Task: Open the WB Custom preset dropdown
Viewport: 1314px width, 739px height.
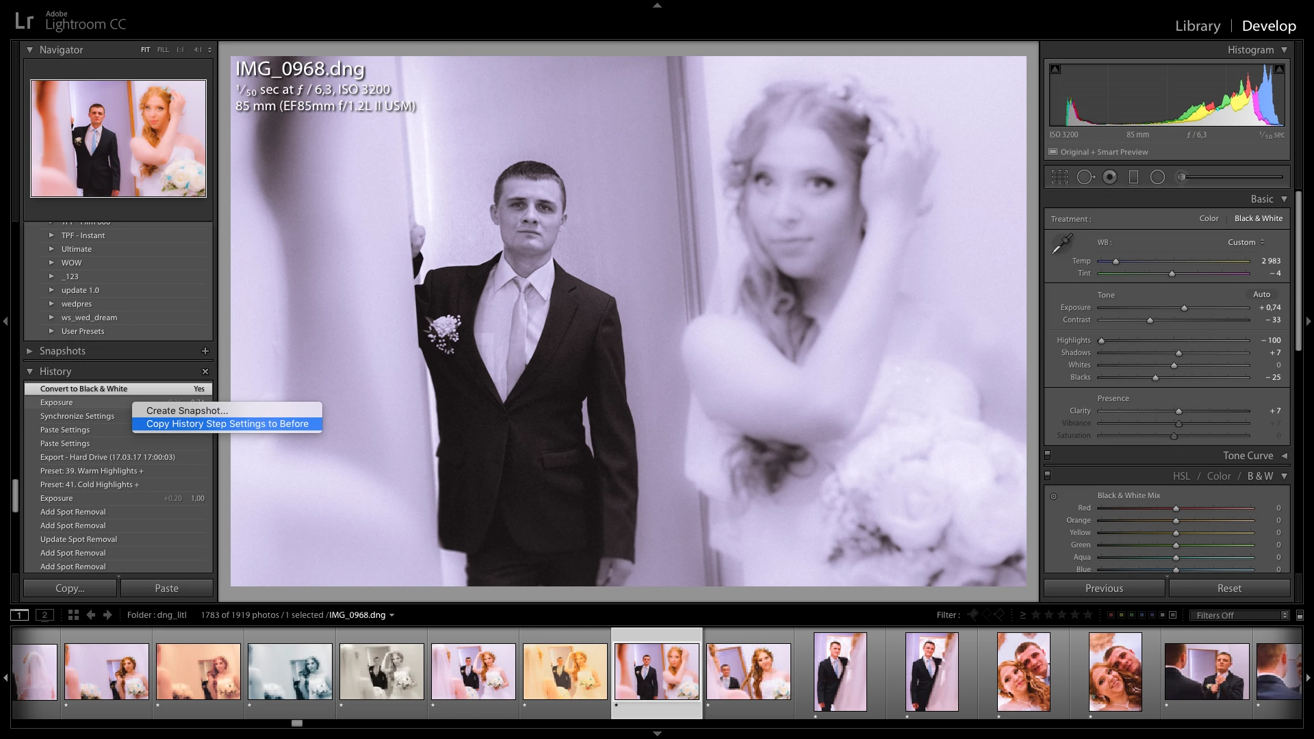Action: click(1246, 242)
